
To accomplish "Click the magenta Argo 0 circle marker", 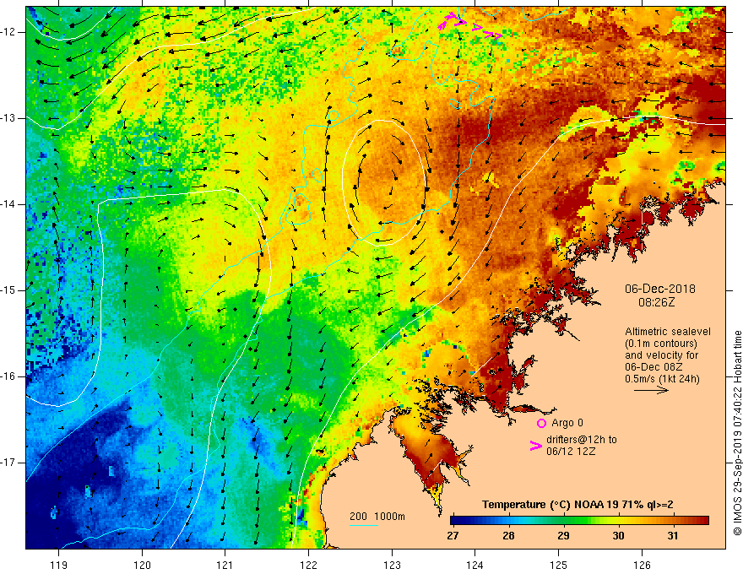I will tap(541, 423).
